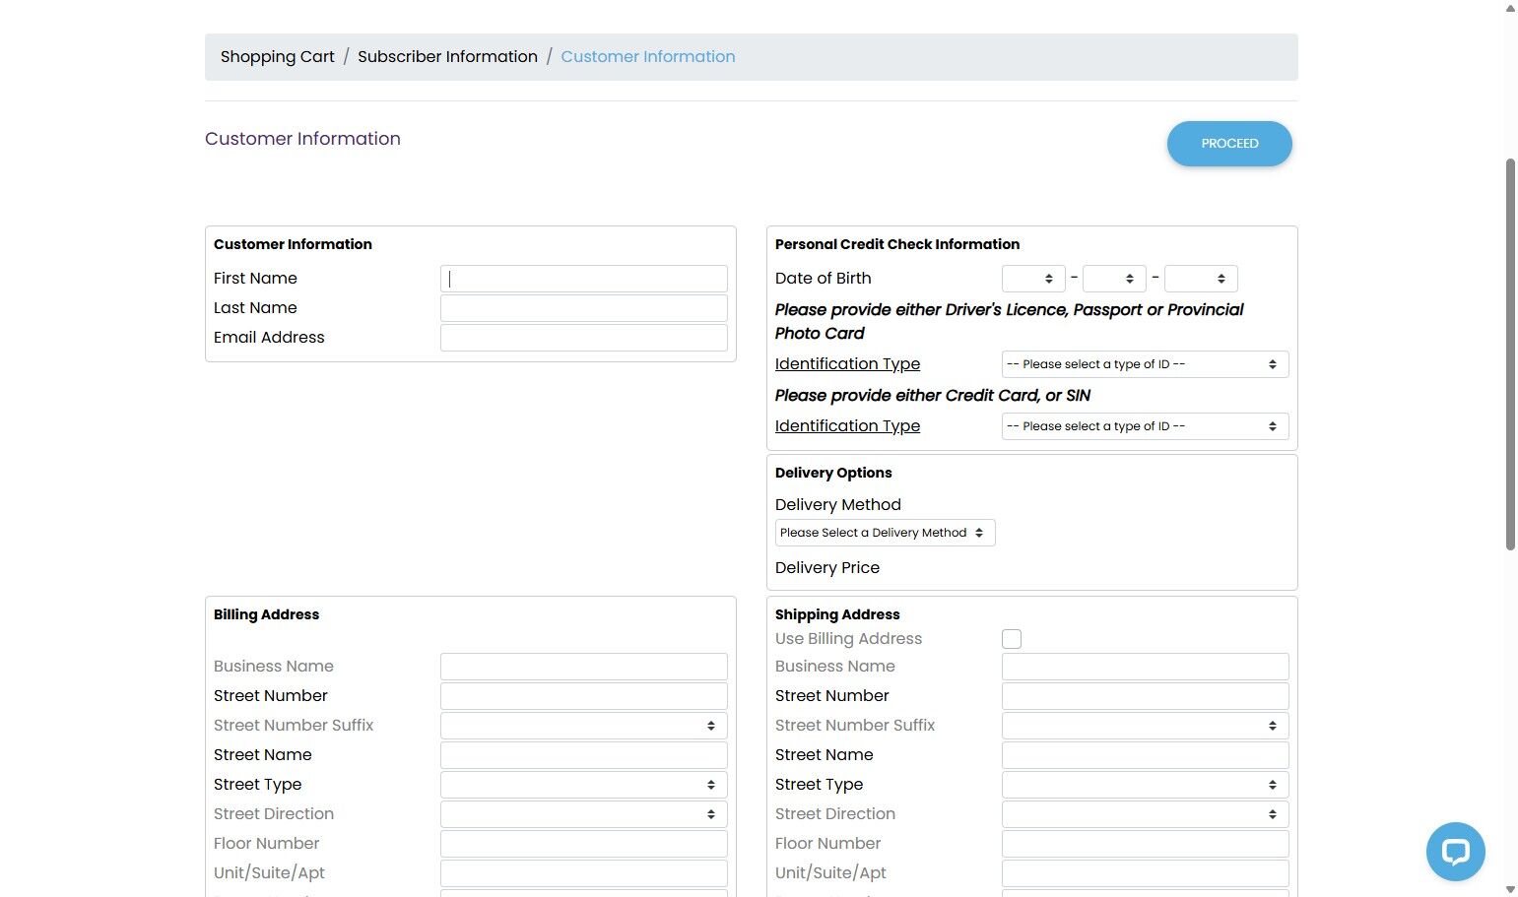Expand the Credit Card or SIN Identification Type dropdown
Viewport: 1518px width, 897px height.
[x=1145, y=426]
